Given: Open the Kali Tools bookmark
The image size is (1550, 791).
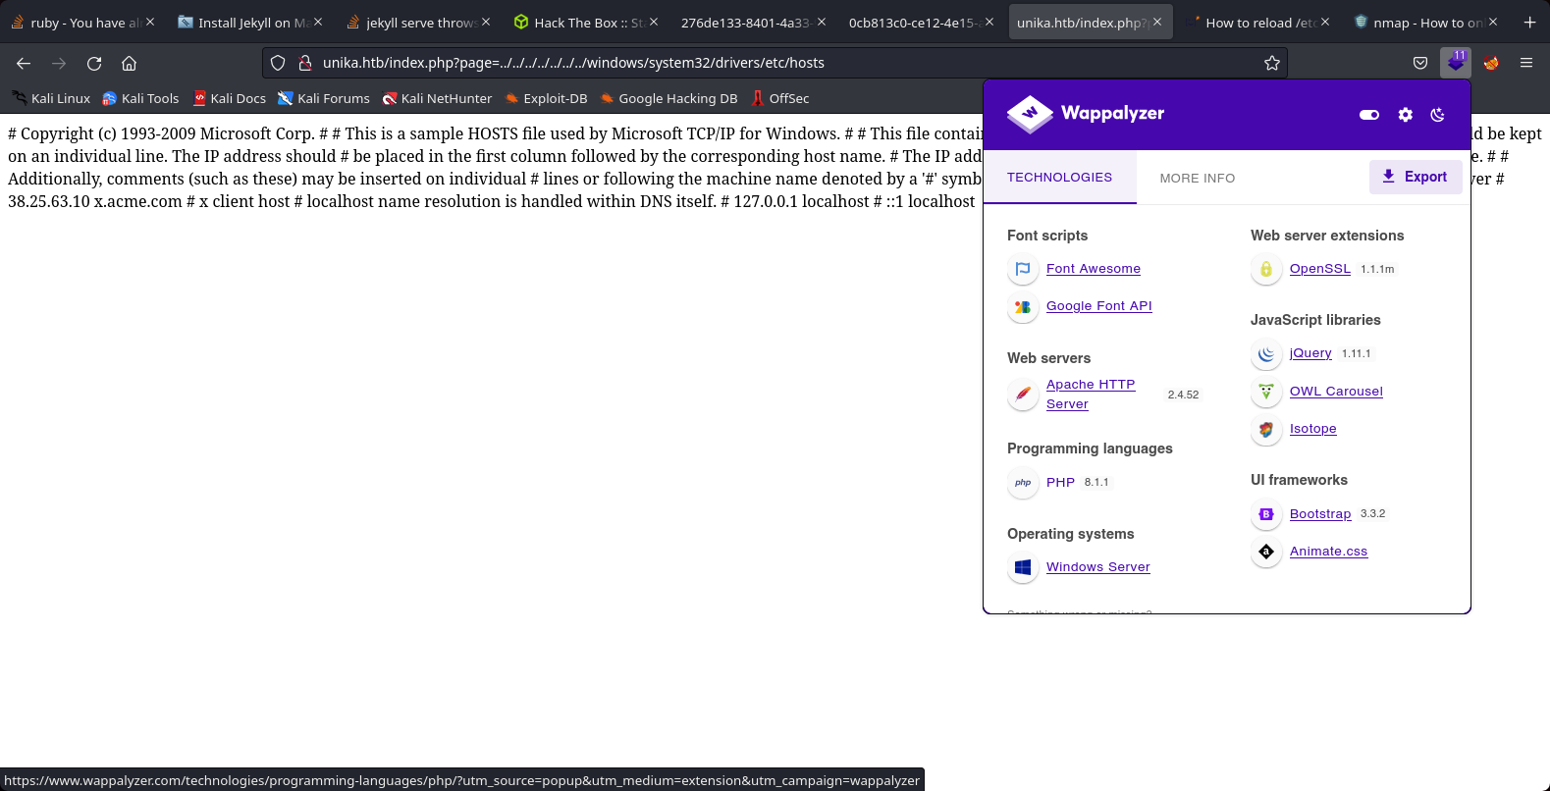Looking at the screenshot, I should click(140, 98).
